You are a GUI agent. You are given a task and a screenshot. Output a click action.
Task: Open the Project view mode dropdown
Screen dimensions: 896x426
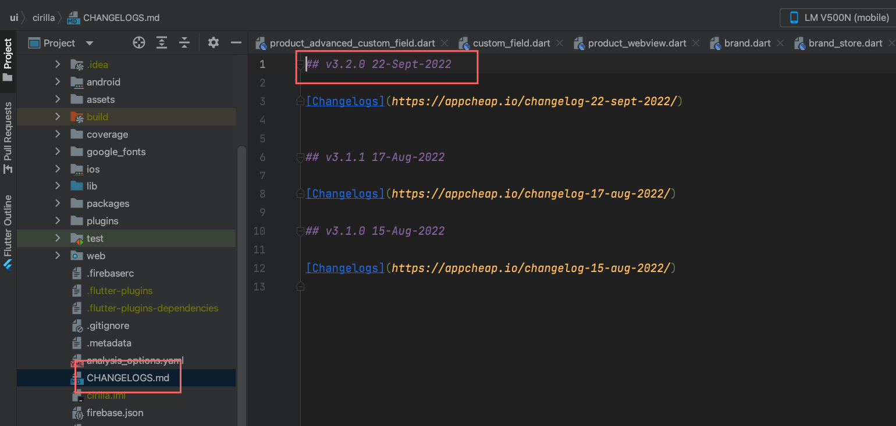tap(88, 42)
